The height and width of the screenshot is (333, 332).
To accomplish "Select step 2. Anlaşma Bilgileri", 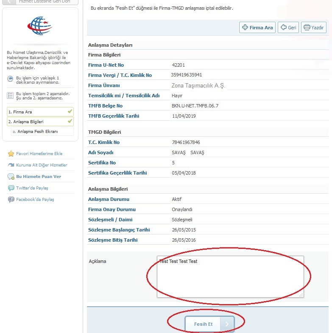I will coord(40,121).
